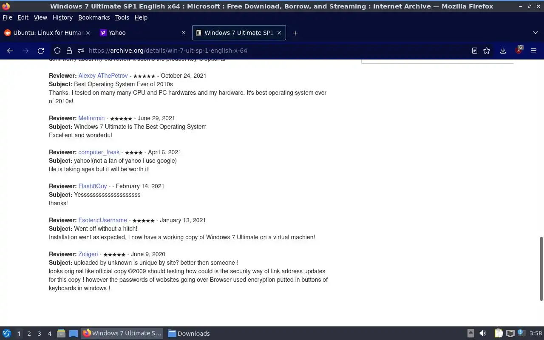This screenshot has height=340, width=544.
Task: Open the View menu
Action: click(40, 17)
